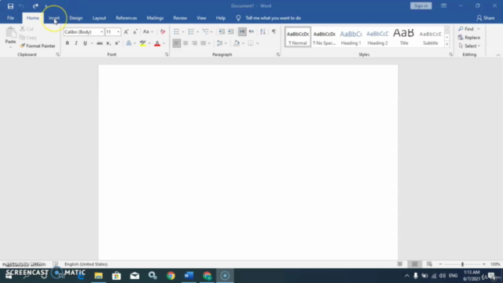Expand the Numbering list dropdown

[197, 31]
